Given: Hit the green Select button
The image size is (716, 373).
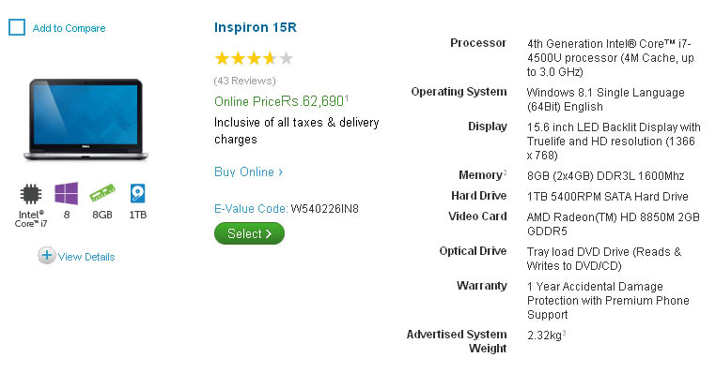Looking at the screenshot, I should click(x=249, y=233).
